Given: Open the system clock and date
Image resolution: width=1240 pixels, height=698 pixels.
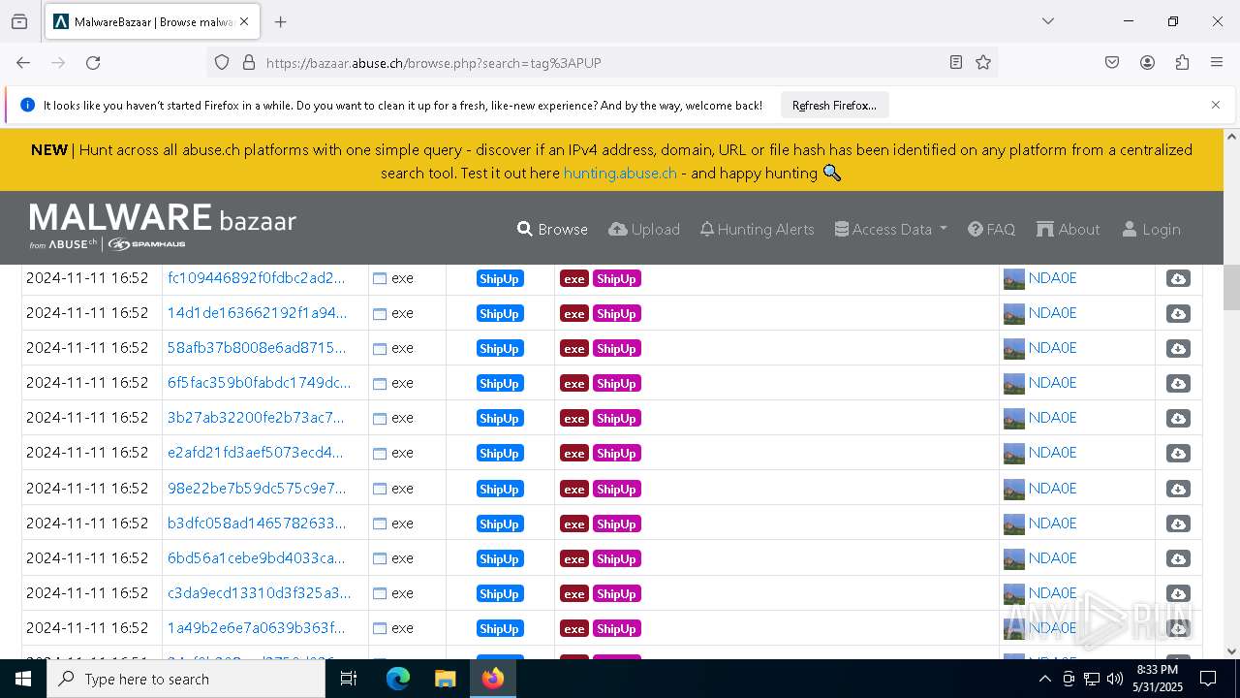Looking at the screenshot, I should click(x=1157, y=679).
